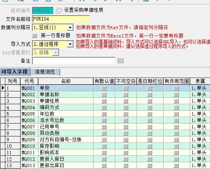Select the MQ013 code cell
This screenshot has height=169, width=210.
point(29,166)
